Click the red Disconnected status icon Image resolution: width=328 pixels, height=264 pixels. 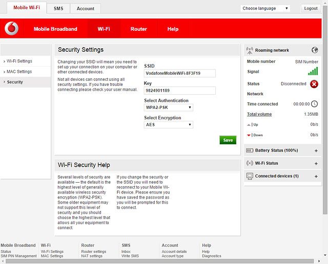(314, 84)
